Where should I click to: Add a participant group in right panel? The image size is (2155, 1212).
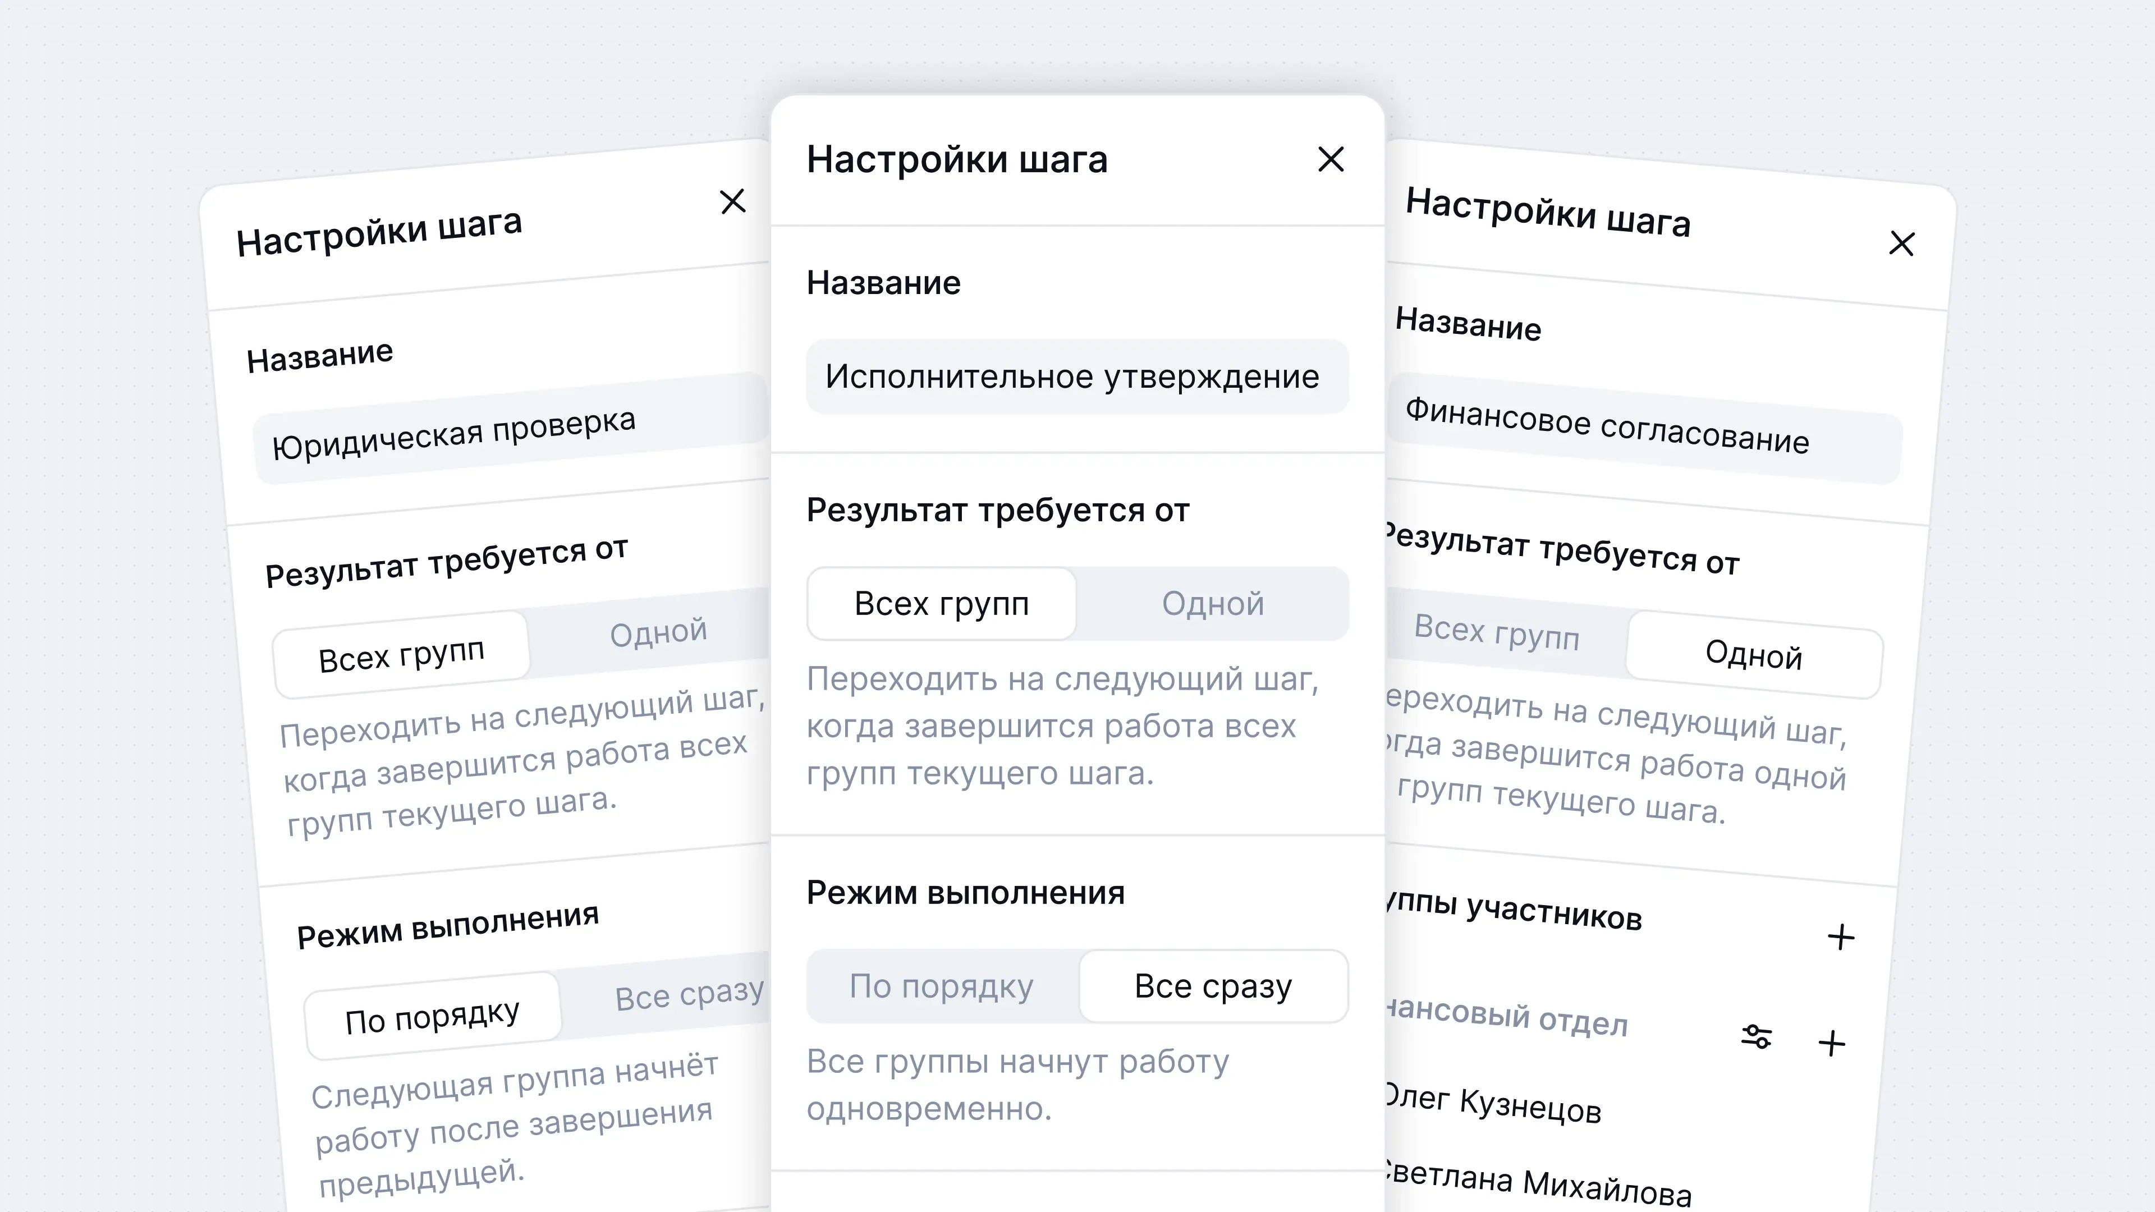click(1841, 937)
